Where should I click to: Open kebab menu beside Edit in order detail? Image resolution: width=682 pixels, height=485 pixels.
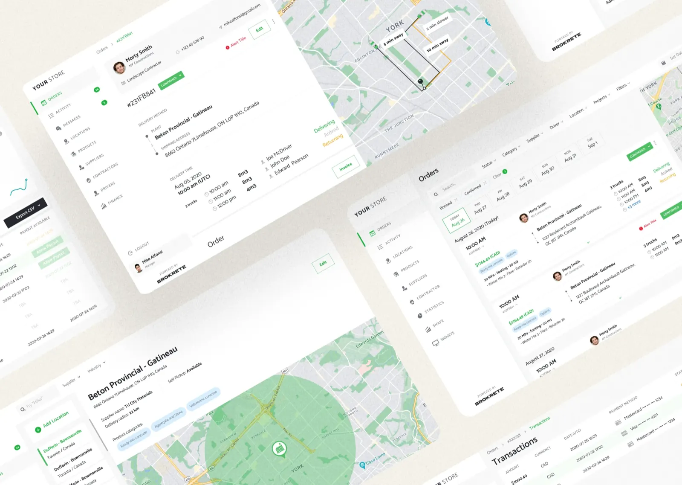(x=274, y=21)
